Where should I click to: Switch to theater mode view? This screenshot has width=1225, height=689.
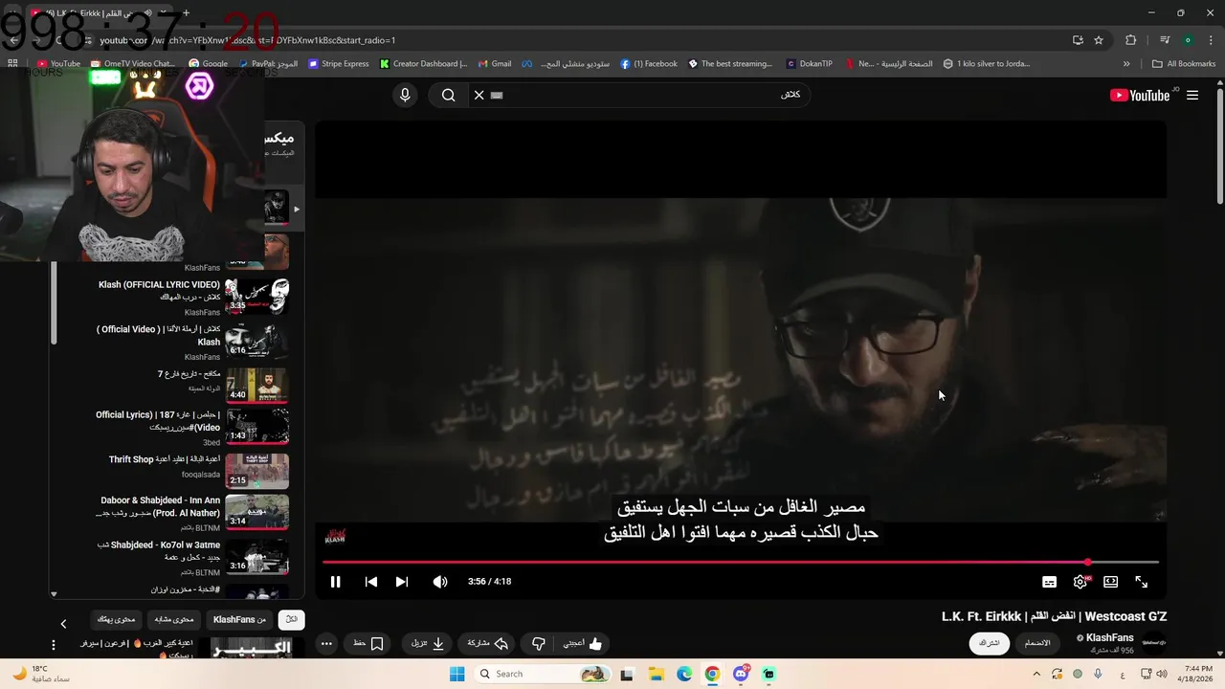click(x=1111, y=582)
